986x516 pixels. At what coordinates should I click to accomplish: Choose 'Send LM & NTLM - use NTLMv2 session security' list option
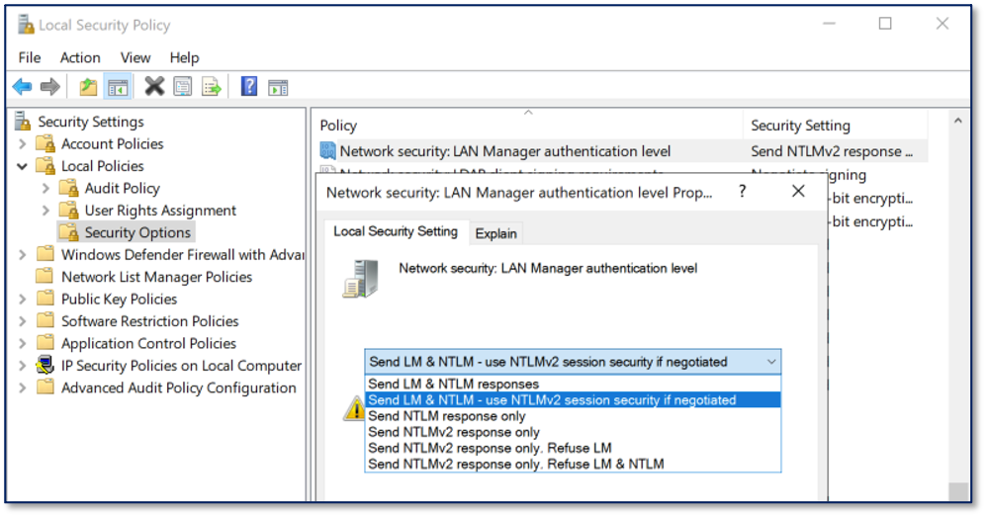[x=573, y=399]
